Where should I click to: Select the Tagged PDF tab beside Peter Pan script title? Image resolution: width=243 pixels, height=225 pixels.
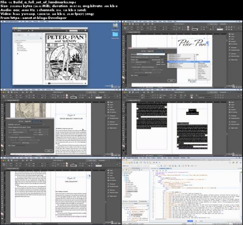pos(150,51)
